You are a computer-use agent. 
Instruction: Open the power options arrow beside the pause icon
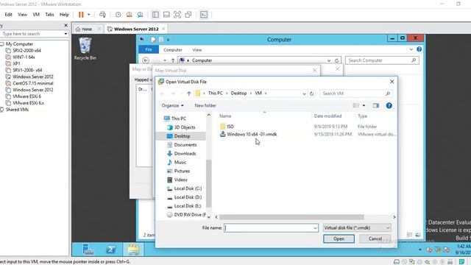coord(88,15)
